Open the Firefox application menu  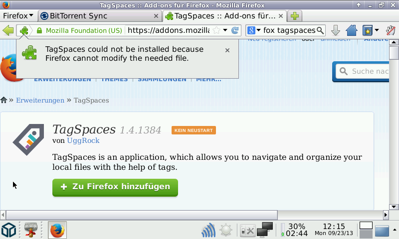pyautogui.click(x=18, y=16)
